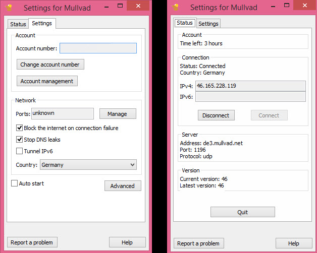The image size is (317, 253).
Task: Close the left Settings for Mullvad window
Action: (138, 6)
